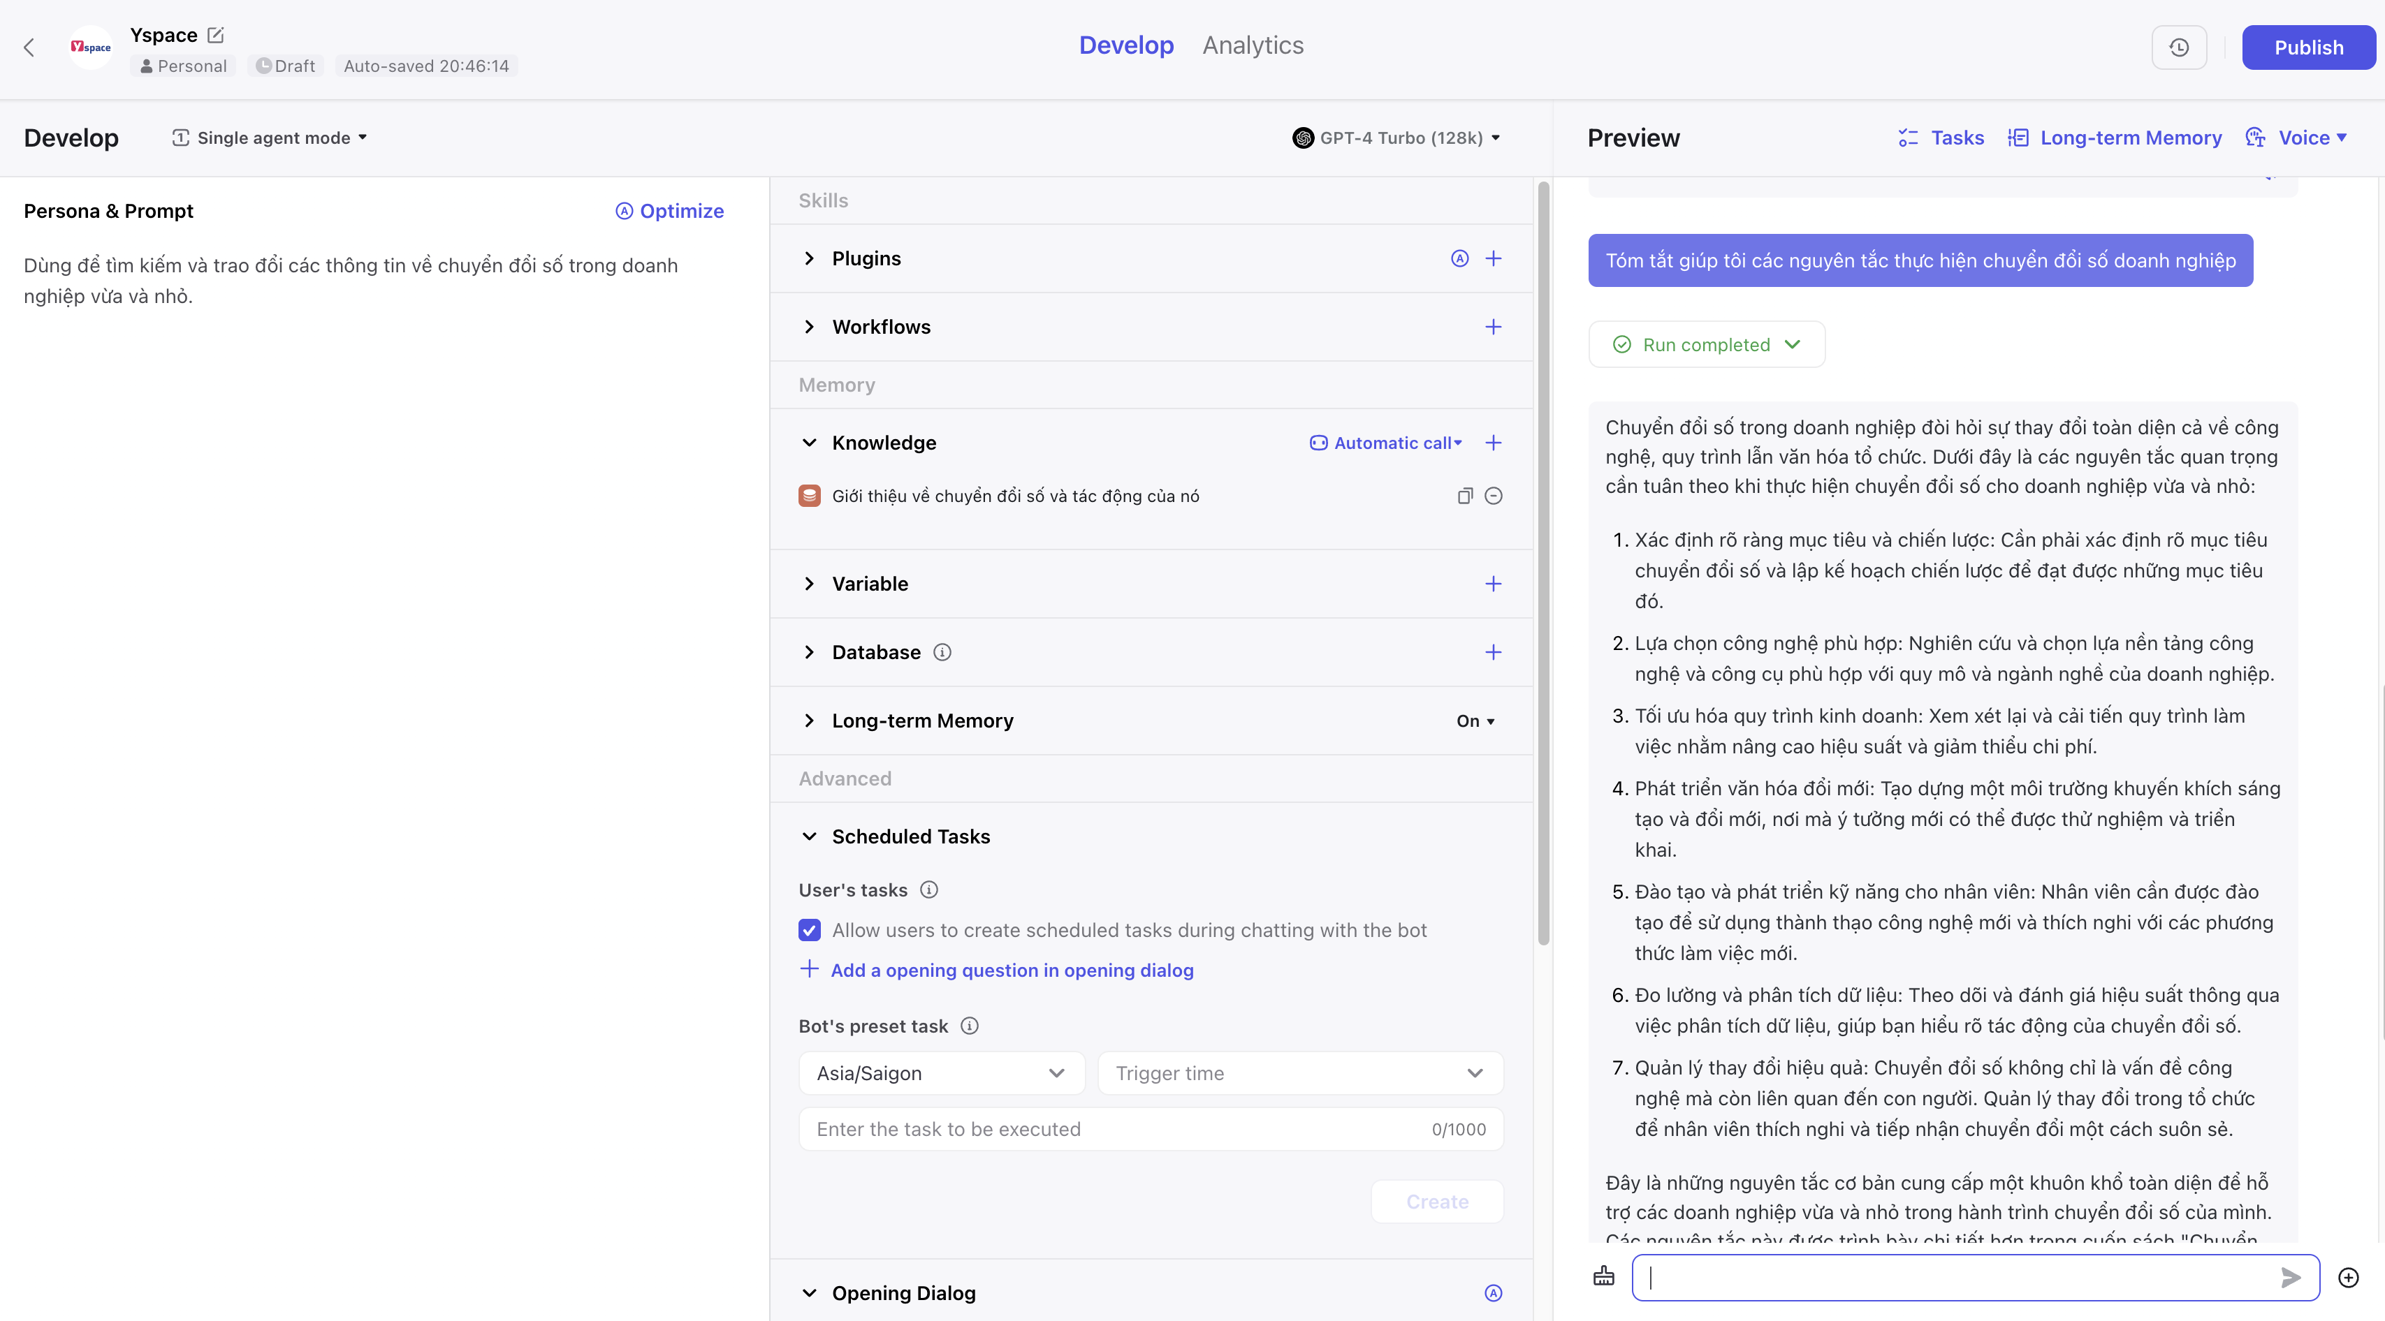Auto-generate opening dialog with A icon
2385x1321 pixels.
pos(1494,1293)
